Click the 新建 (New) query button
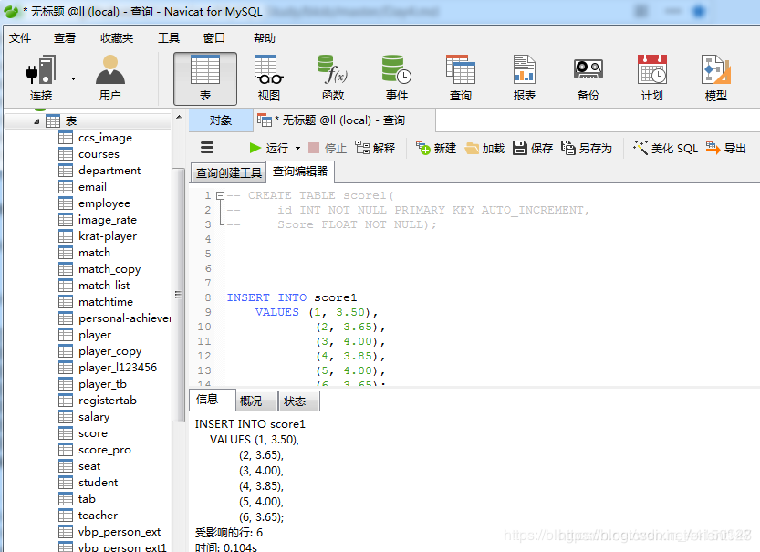The image size is (760, 552). pyautogui.click(x=436, y=148)
